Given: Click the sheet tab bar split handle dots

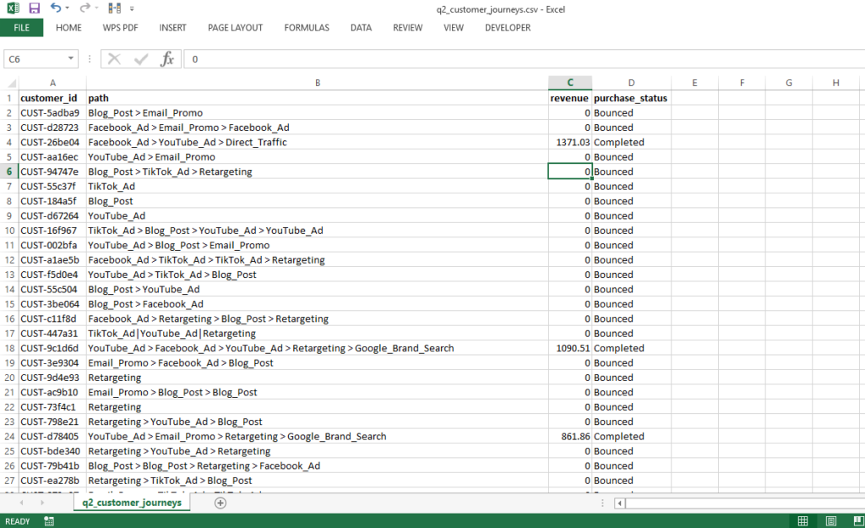Looking at the screenshot, I should click(x=602, y=504).
